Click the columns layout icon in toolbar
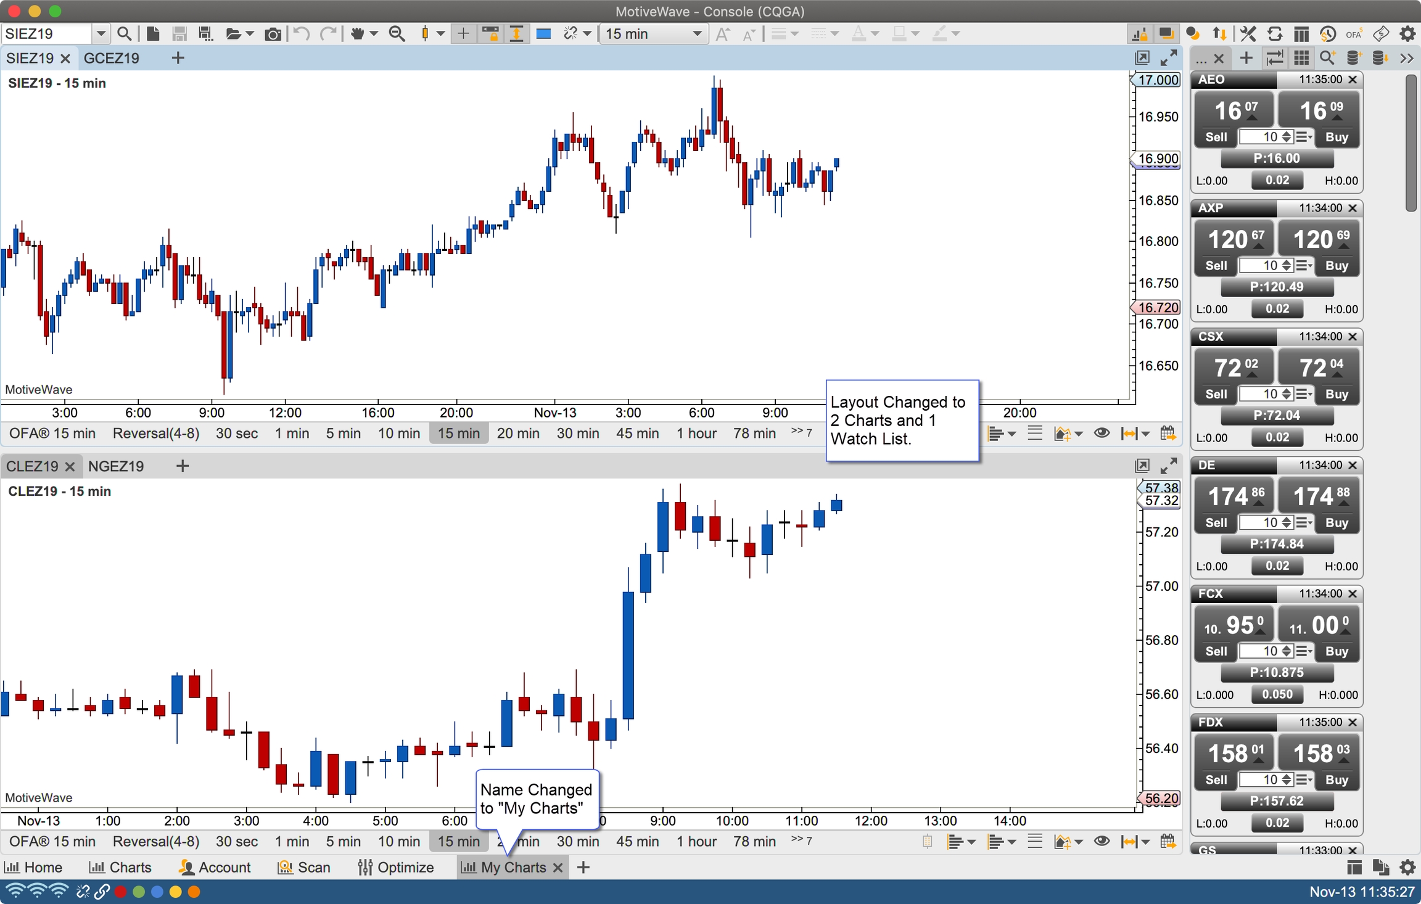The height and width of the screenshot is (904, 1421). 1301,33
